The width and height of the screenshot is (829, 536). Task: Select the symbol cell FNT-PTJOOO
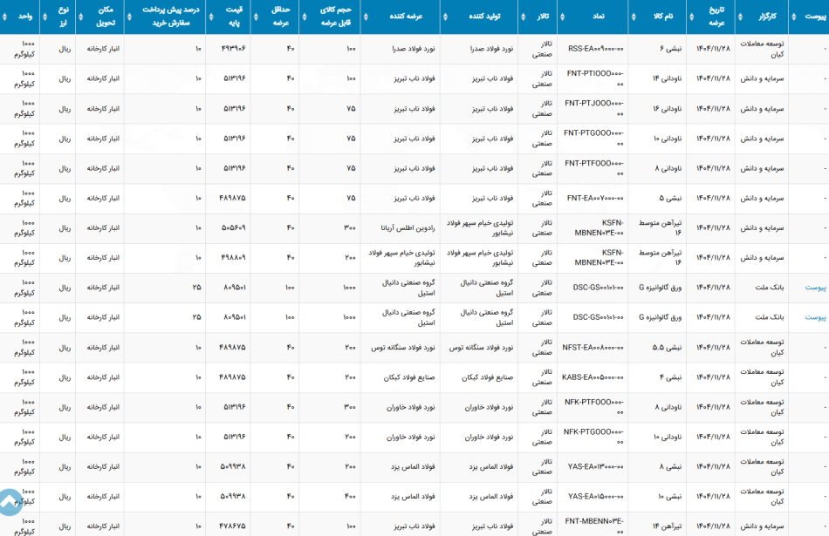pyautogui.click(x=593, y=108)
